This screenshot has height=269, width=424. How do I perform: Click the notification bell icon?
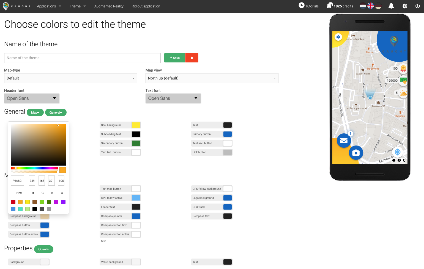391,6
